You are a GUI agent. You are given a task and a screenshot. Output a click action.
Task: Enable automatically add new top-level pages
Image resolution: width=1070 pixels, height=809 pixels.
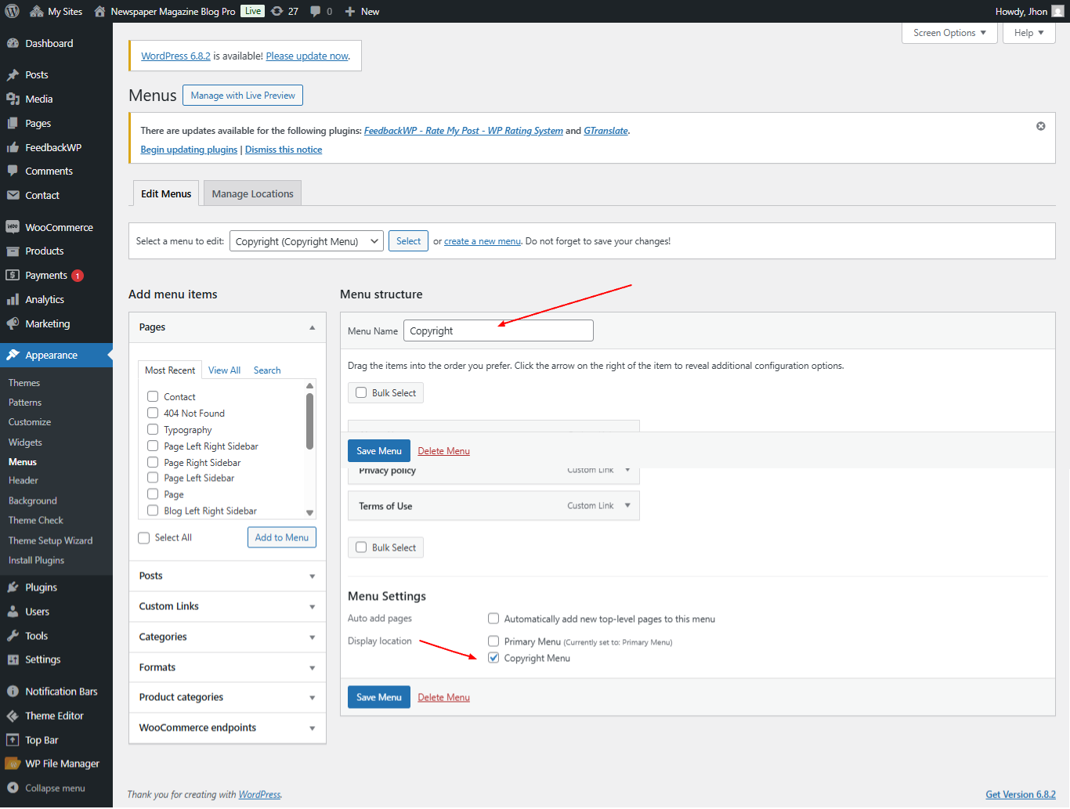coord(493,618)
